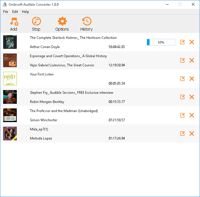Close the Ondesoft Audible Converter window
200x197 pixels.
coord(193,4)
